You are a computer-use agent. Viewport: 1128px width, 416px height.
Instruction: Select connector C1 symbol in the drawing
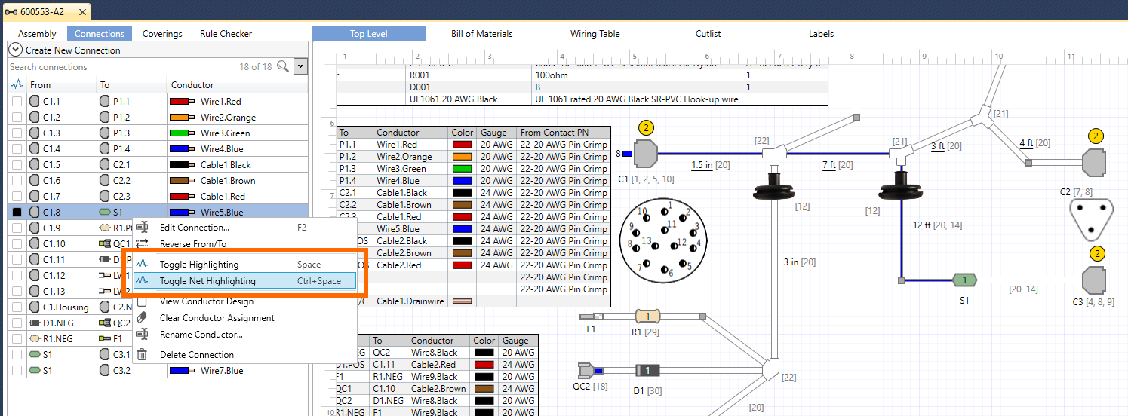point(645,154)
